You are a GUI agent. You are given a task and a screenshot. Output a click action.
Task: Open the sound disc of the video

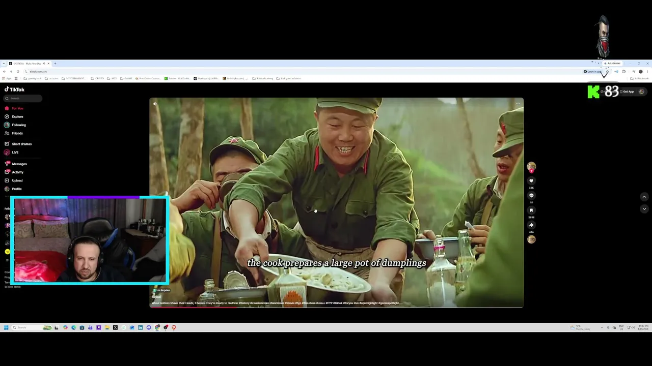(531, 239)
